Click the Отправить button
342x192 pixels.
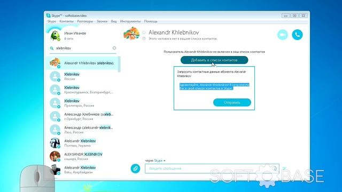tap(232, 102)
